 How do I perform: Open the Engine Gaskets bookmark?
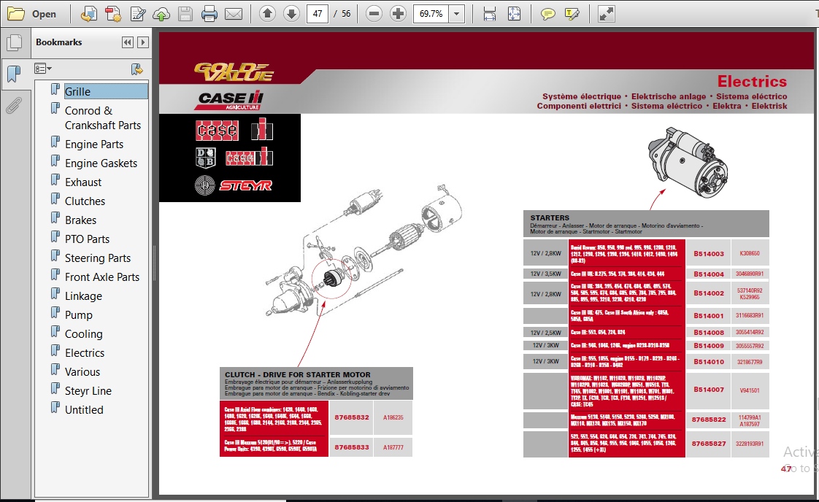pyautogui.click(x=101, y=163)
